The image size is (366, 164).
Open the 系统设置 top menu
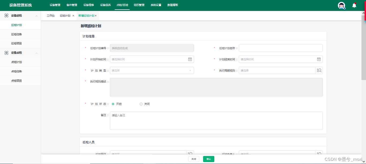coord(156,5)
